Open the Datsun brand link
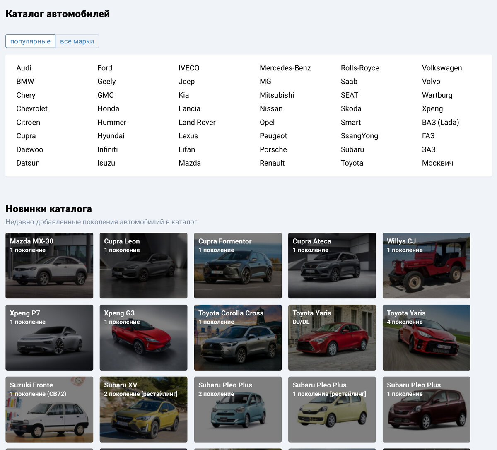 click(28, 163)
